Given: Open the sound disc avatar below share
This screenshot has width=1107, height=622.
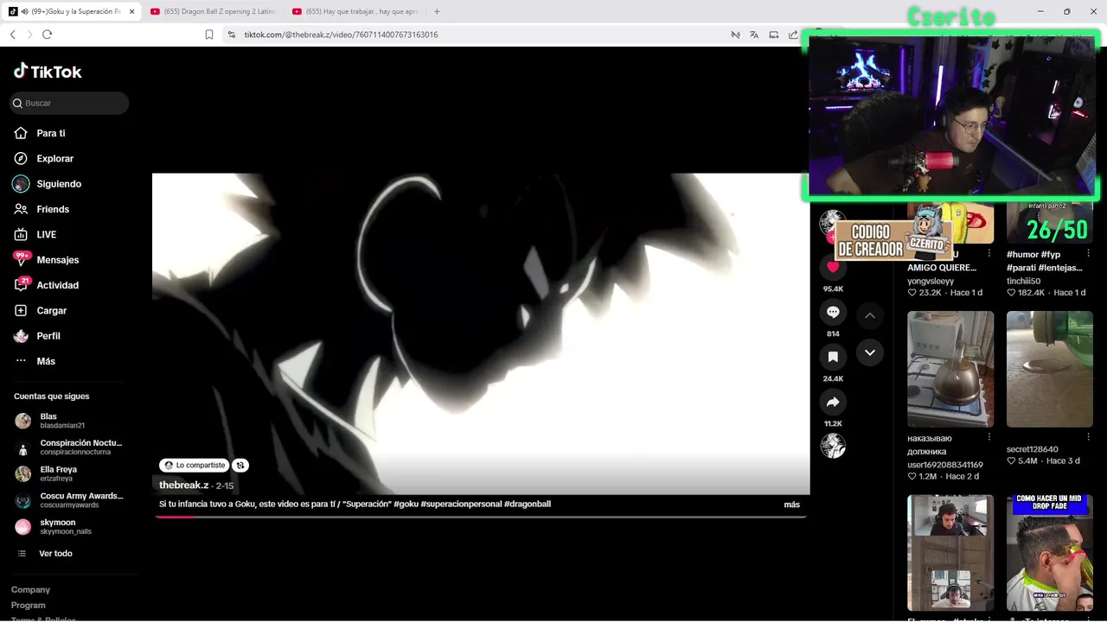Looking at the screenshot, I should 833,446.
